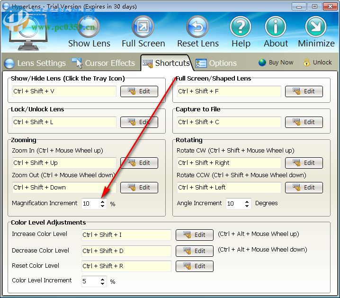Click the Unlock link text
The height and width of the screenshot is (298, 340).
pos(322,63)
